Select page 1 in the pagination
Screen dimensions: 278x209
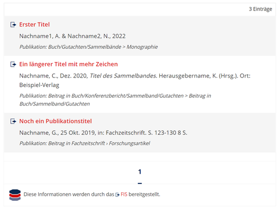[x=140, y=171]
